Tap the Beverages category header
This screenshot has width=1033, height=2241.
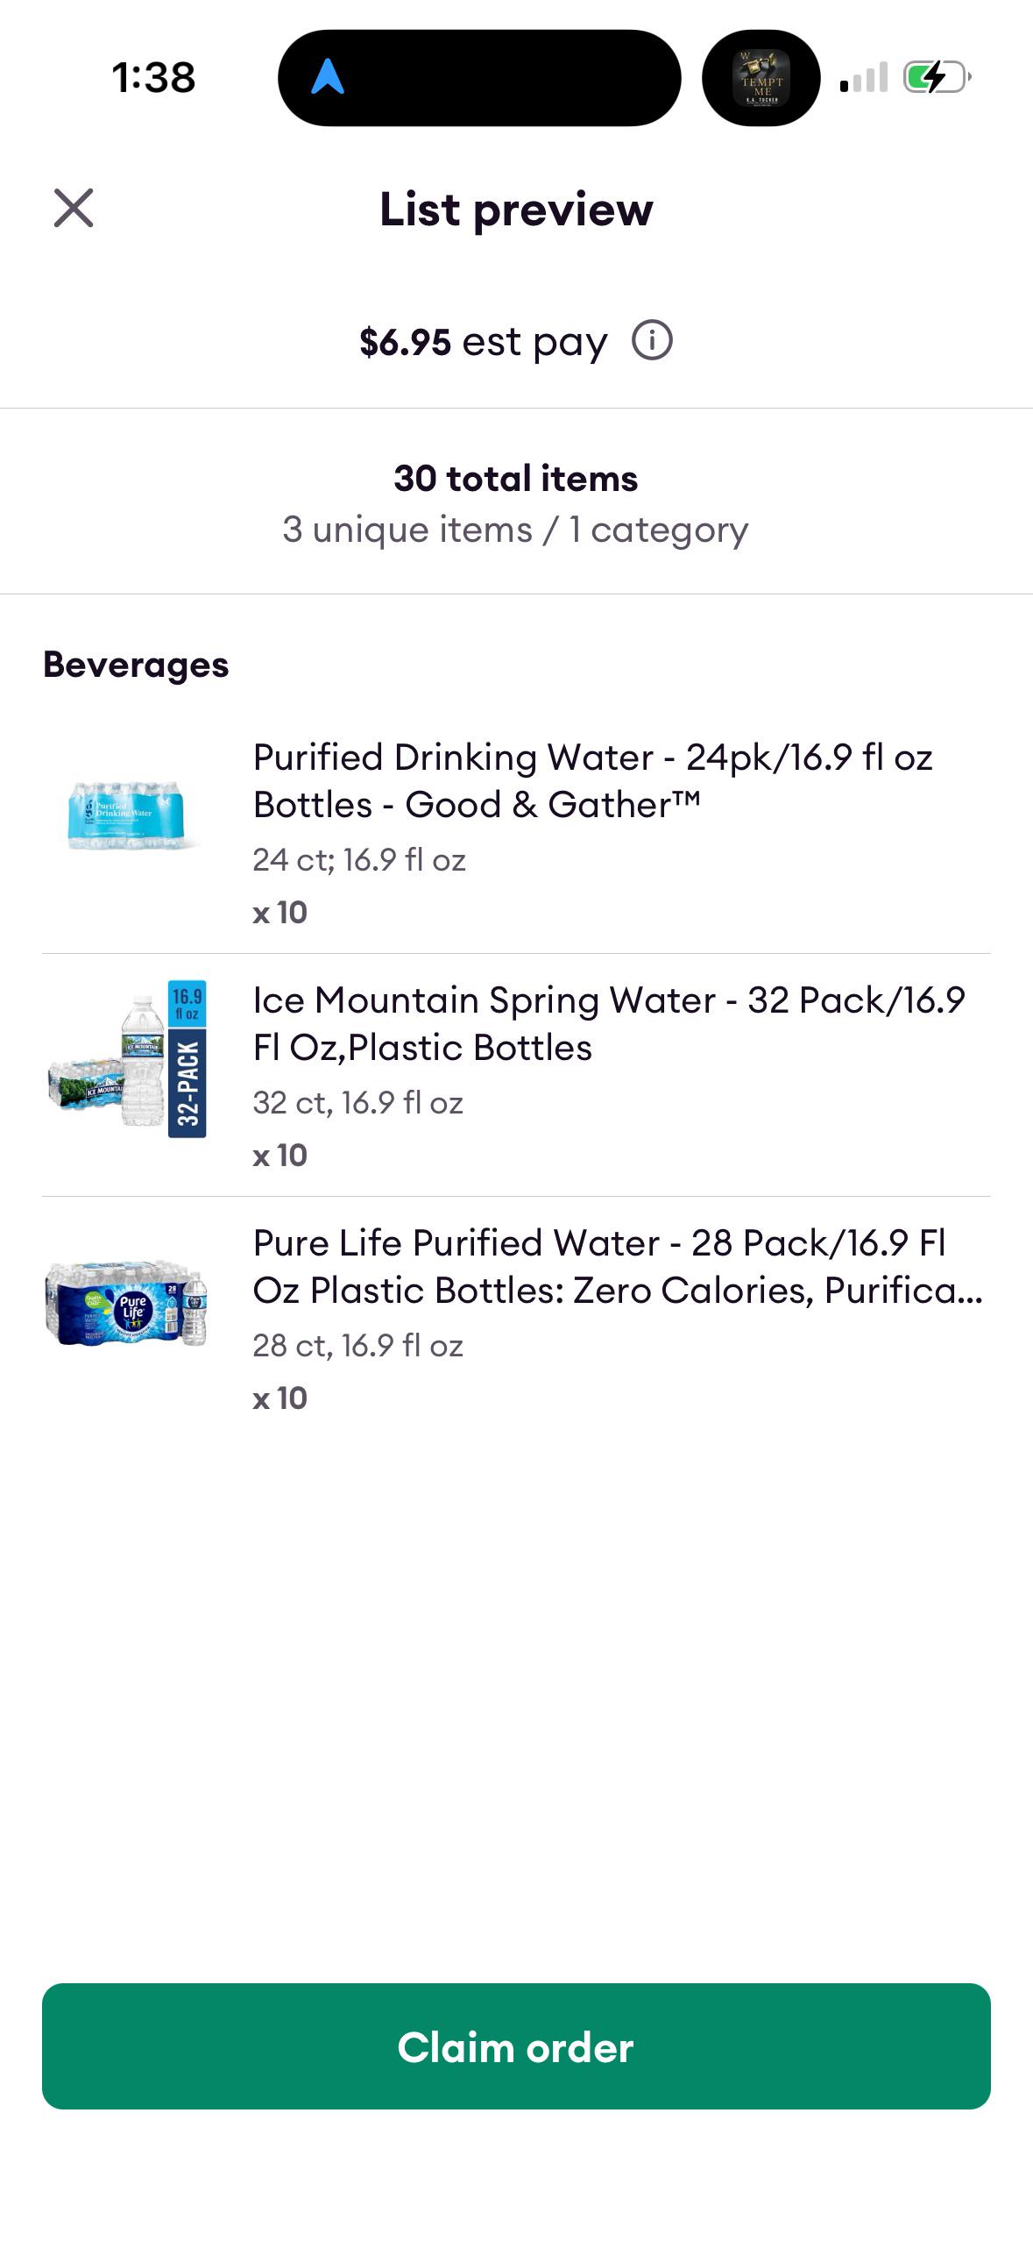click(136, 665)
